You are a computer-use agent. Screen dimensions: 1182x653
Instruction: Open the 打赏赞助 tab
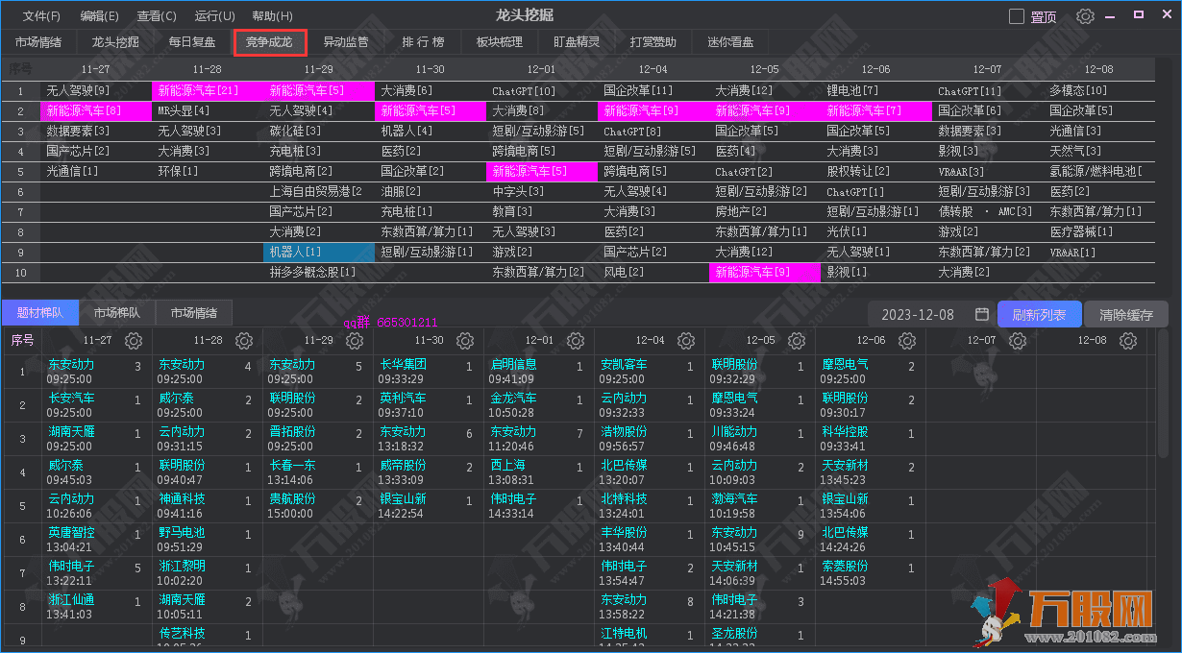pyautogui.click(x=653, y=42)
